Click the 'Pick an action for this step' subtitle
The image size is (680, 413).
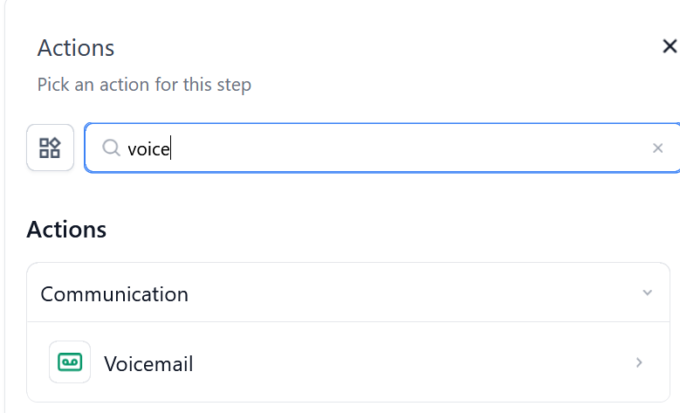144,85
